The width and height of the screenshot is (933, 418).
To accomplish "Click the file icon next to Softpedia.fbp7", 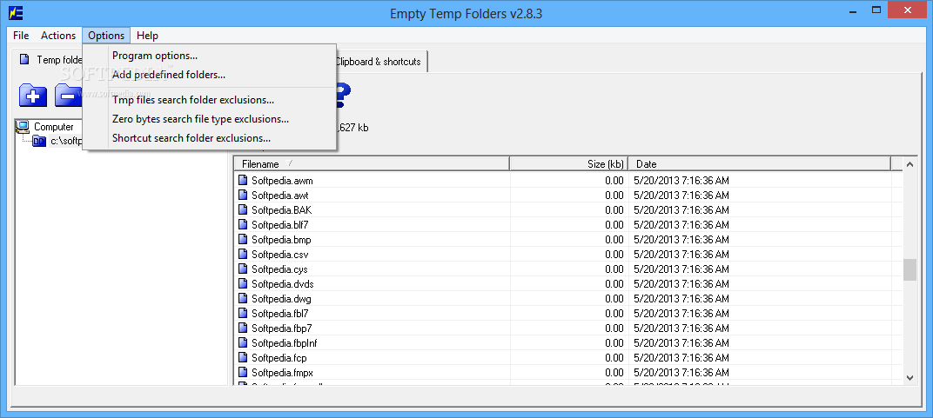I will (x=243, y=328).
